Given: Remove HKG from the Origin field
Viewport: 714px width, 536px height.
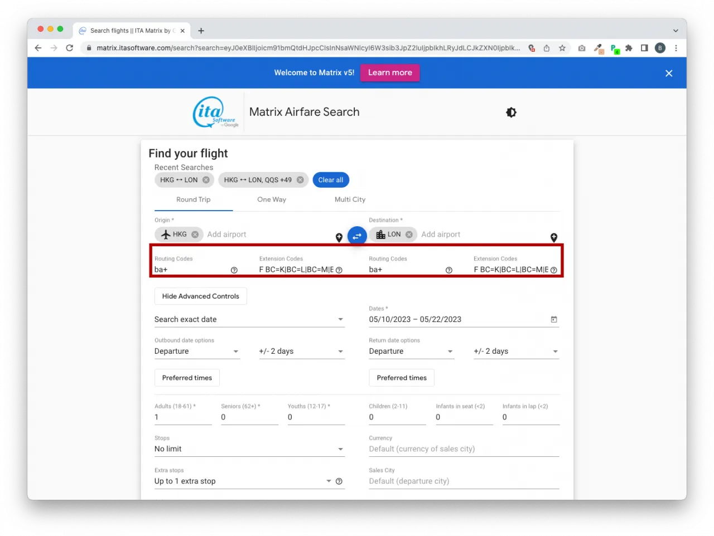Looking at the screenshot, I should pyautogui.click(x=195, y=235).
